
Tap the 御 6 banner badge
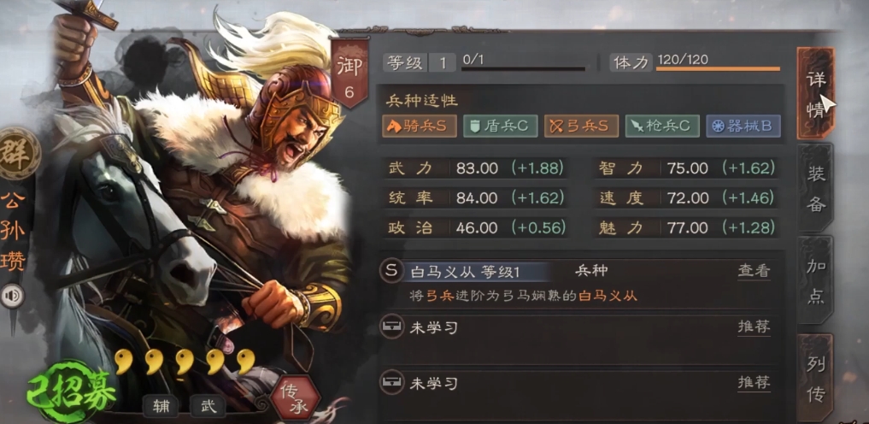point(349,74)
